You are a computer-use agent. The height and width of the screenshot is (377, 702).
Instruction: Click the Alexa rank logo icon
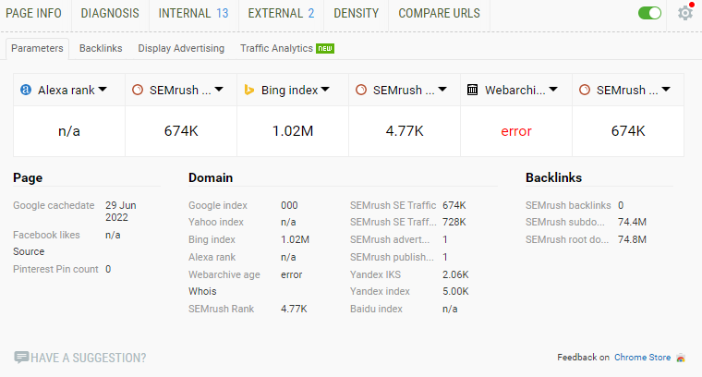coord(26,90)
